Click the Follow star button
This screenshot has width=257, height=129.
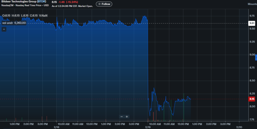[x=104, y=4]
